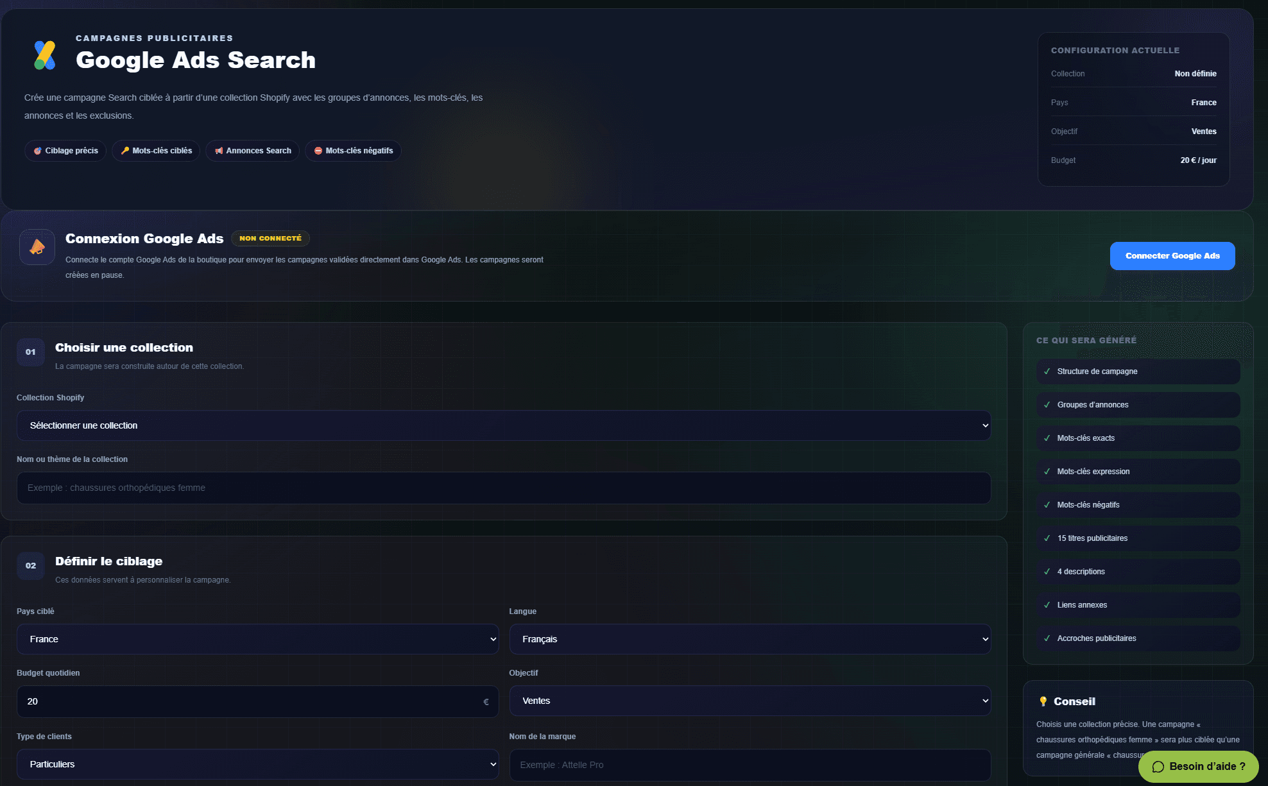Click the Connecter Google Ads button
This screenshot has height=786, width=1268.
click(1172, 256)
